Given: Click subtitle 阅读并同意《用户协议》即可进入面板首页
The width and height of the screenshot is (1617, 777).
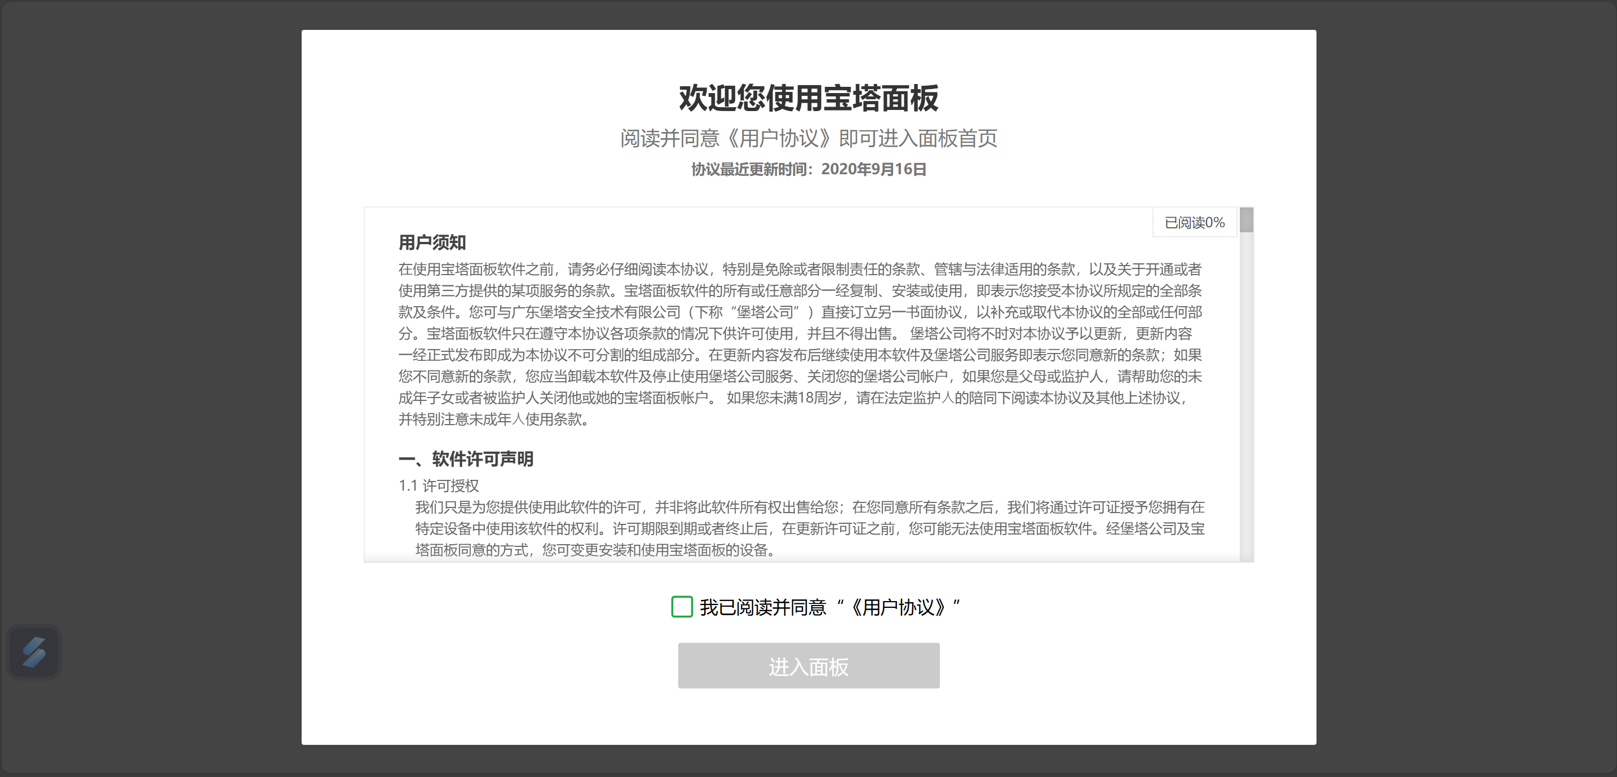Looking at the screenshot, I should pyautogui.click(x=808, y=138).
